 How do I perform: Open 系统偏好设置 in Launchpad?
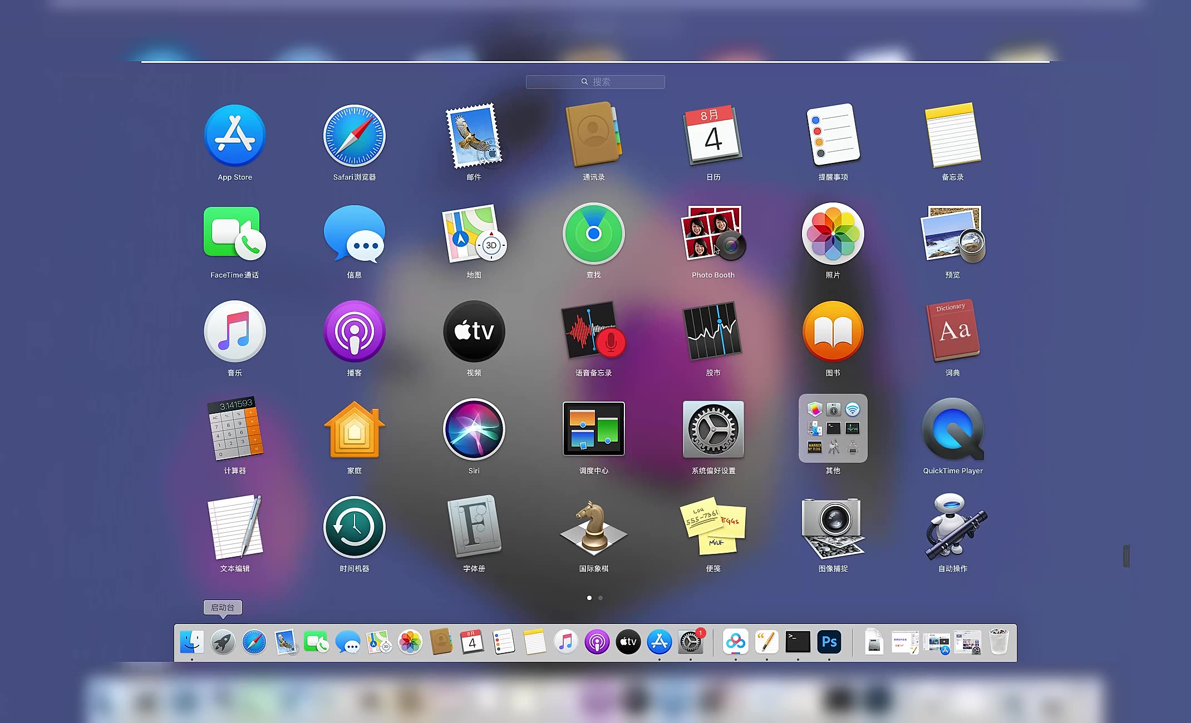pos(713,429)
